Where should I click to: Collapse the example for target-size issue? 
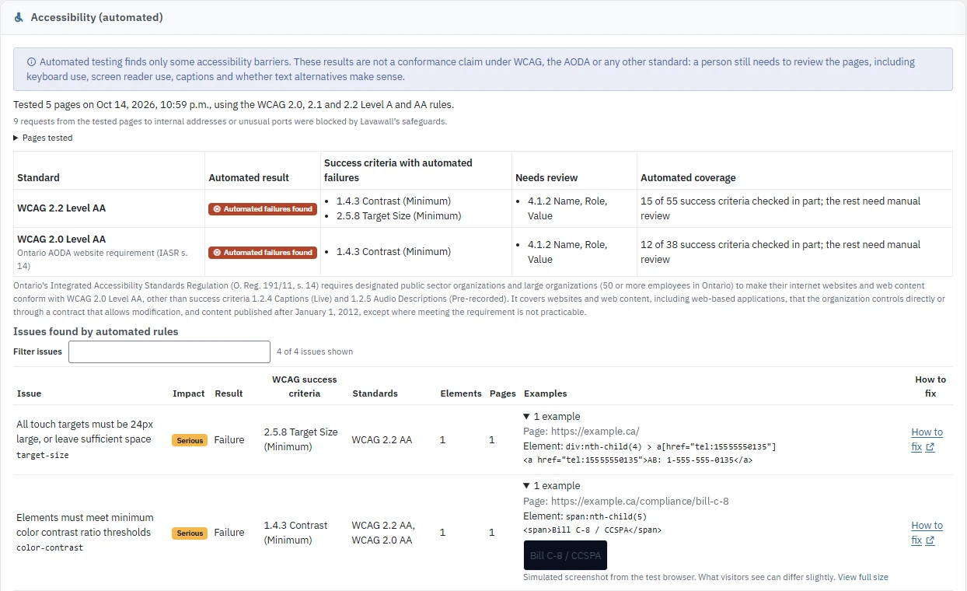click(552, 416)
